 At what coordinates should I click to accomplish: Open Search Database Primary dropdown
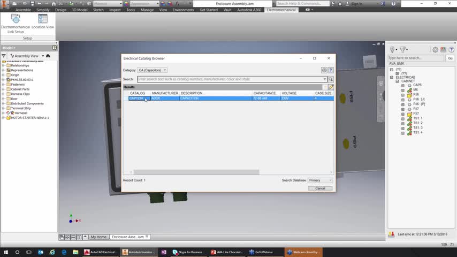[320, 180]
